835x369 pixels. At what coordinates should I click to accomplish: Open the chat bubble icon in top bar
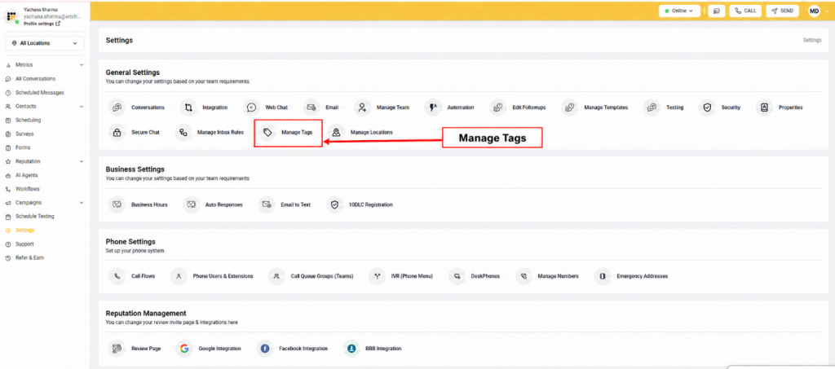(x=717, y=11)
